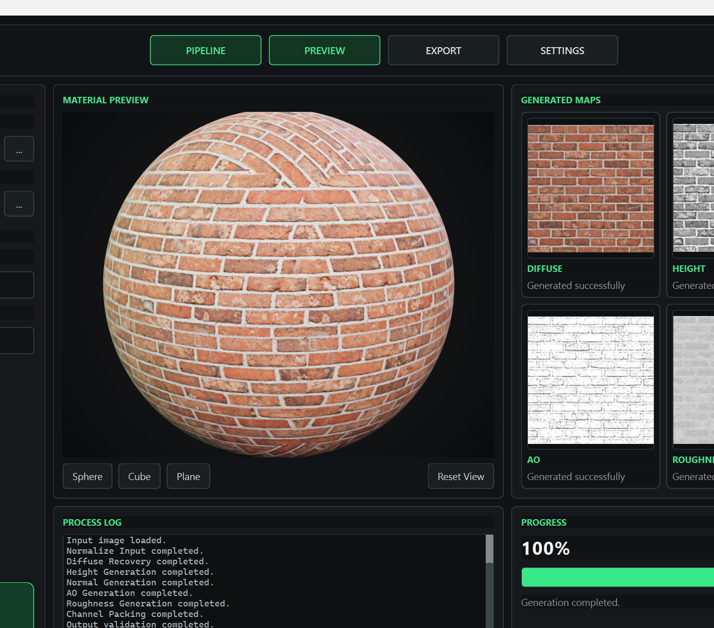The image size is (714, 628).
Task: Click the green progress bar
Action: pyautogui.click(x=618, y=577)
